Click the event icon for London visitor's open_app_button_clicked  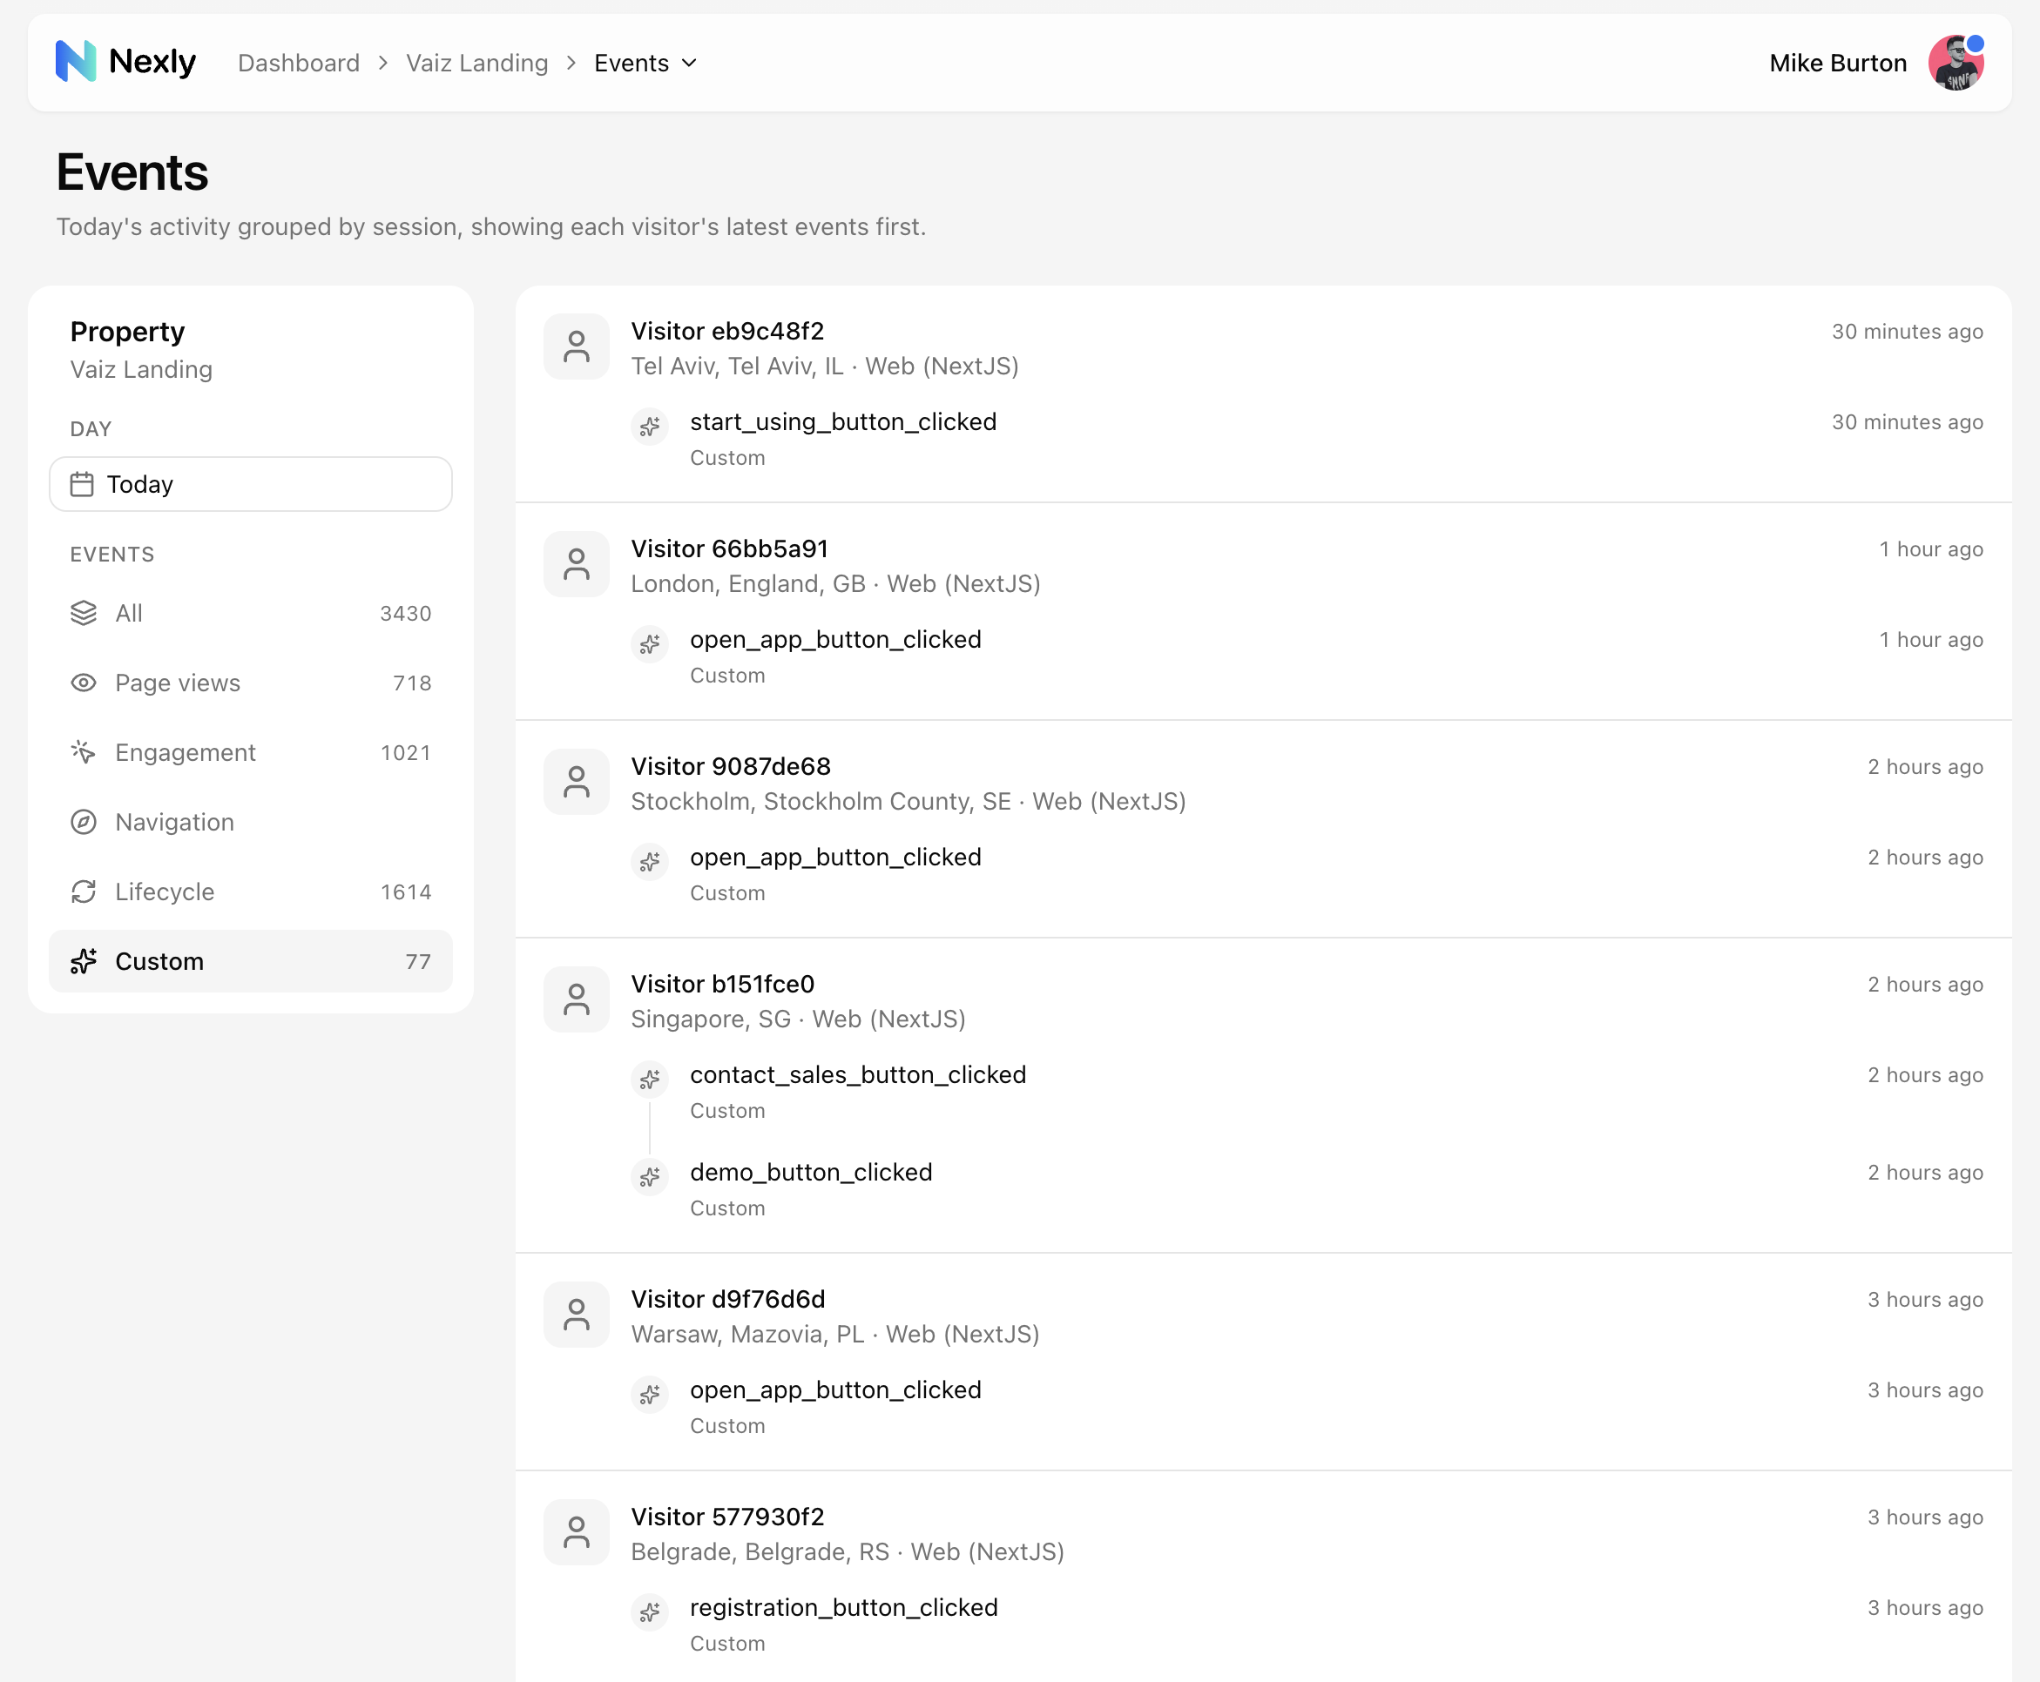651,644
